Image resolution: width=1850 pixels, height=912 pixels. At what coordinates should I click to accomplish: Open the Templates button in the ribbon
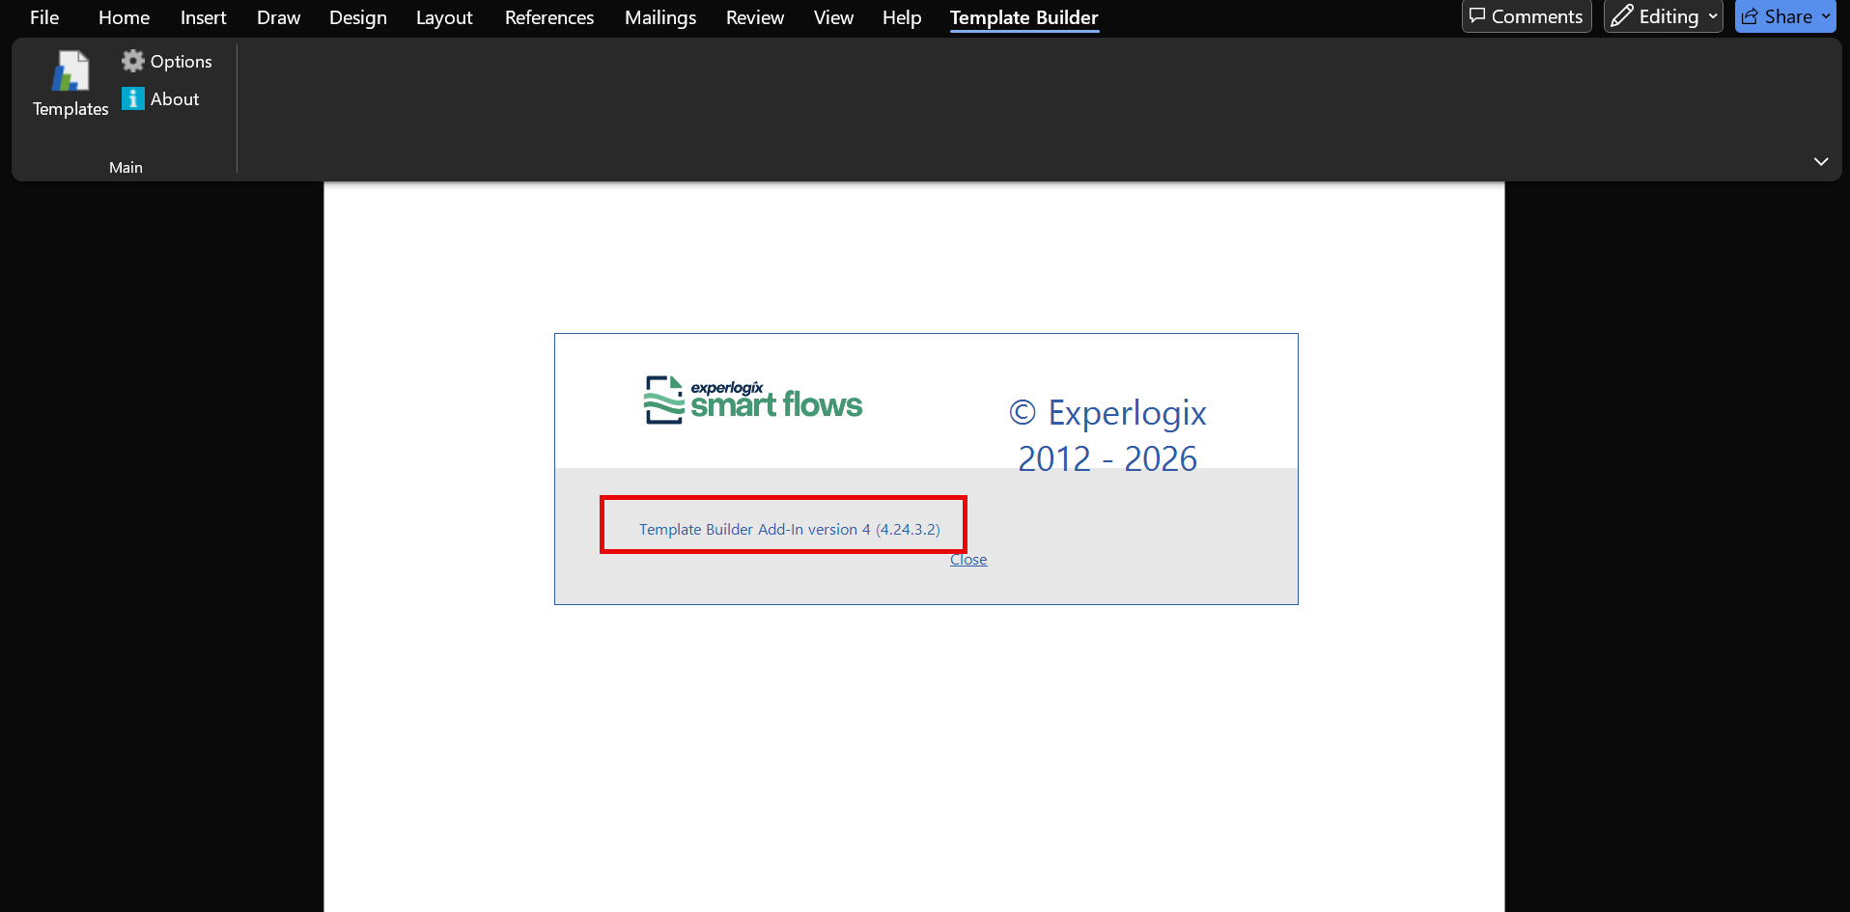(70, 85)
